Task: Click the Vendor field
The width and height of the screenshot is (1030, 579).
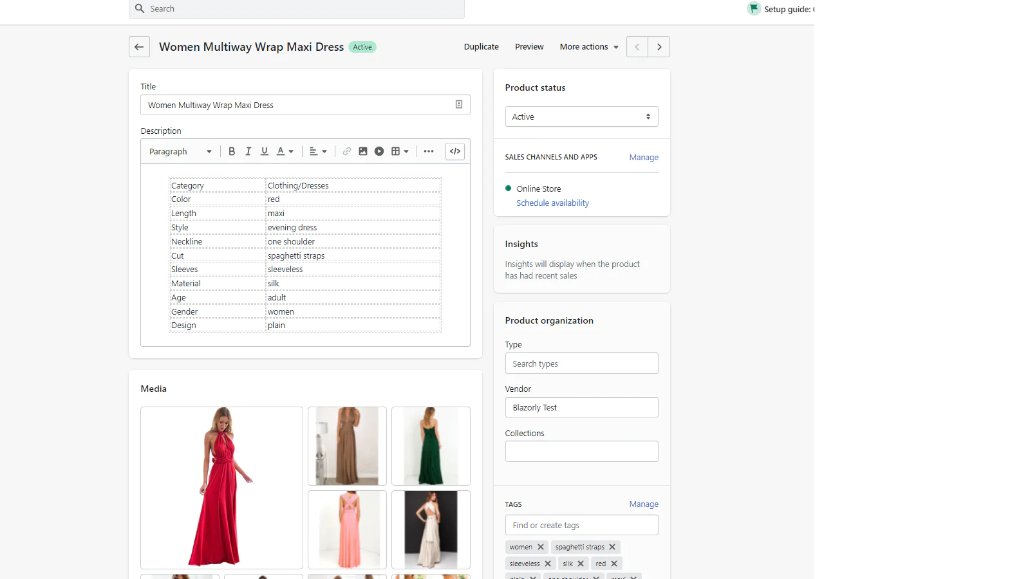Action: pyautogui.click(x=582, y=407)
